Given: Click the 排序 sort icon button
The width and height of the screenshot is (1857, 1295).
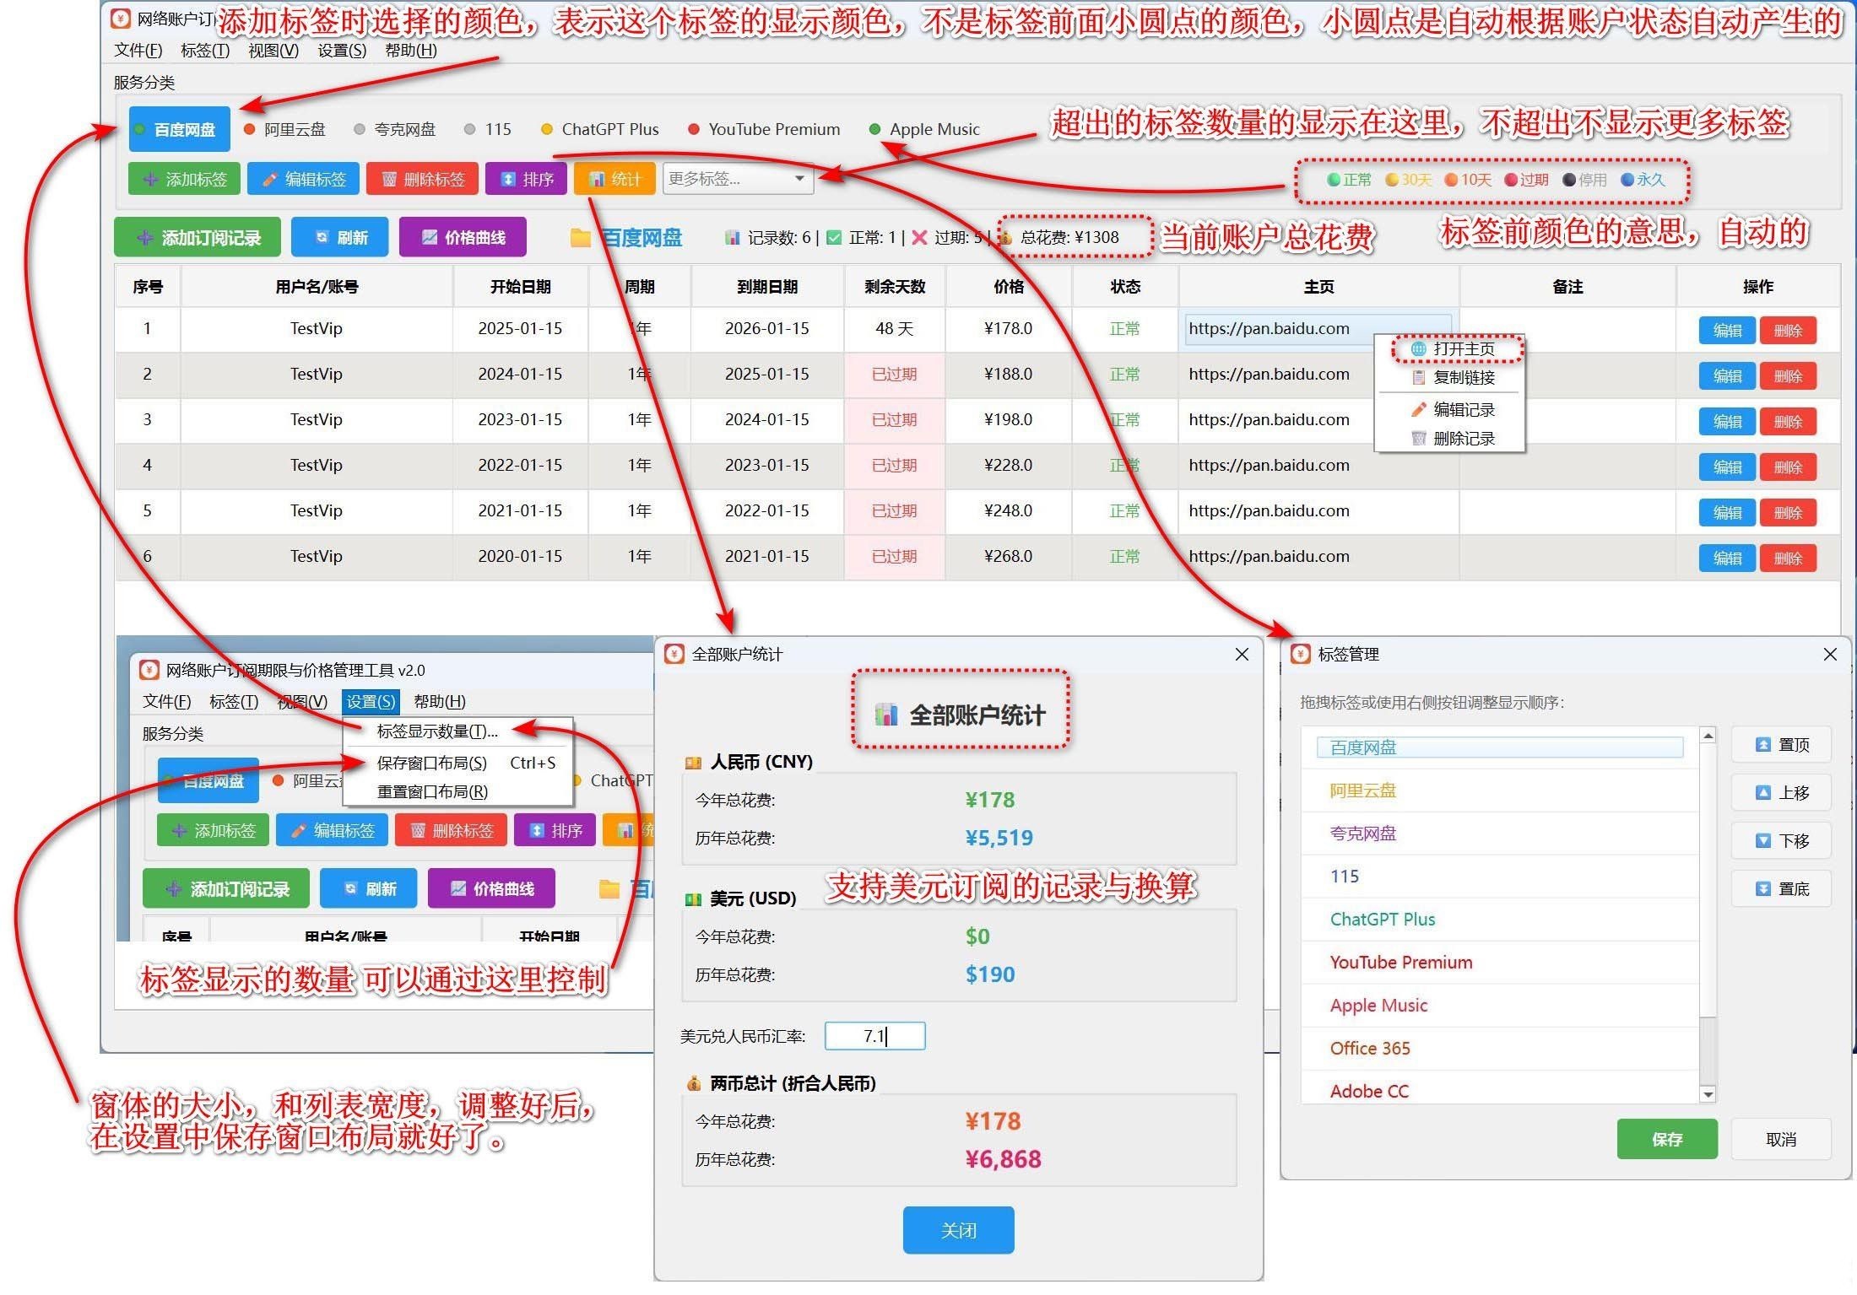Looking at the screenshot, I should tap(526, 178).
